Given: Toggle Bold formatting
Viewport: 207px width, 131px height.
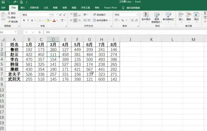Looking at the screenshot, I should point(24,20).
